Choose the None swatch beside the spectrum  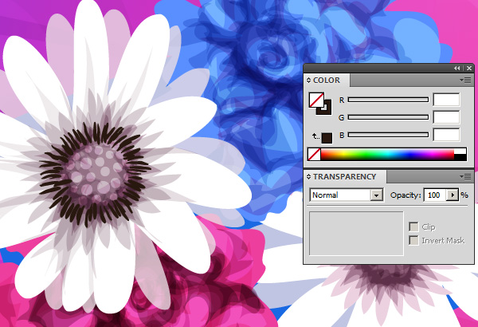click(314, 154)
